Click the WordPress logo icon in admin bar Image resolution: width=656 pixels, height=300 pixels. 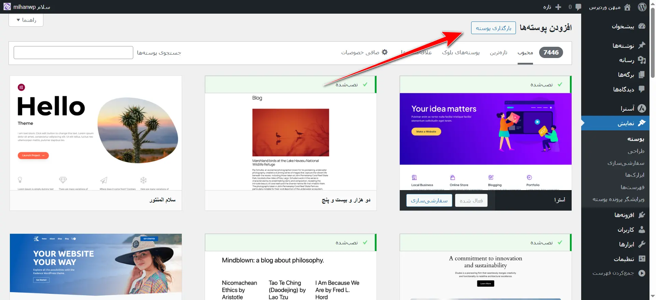(x=642, y=7)
